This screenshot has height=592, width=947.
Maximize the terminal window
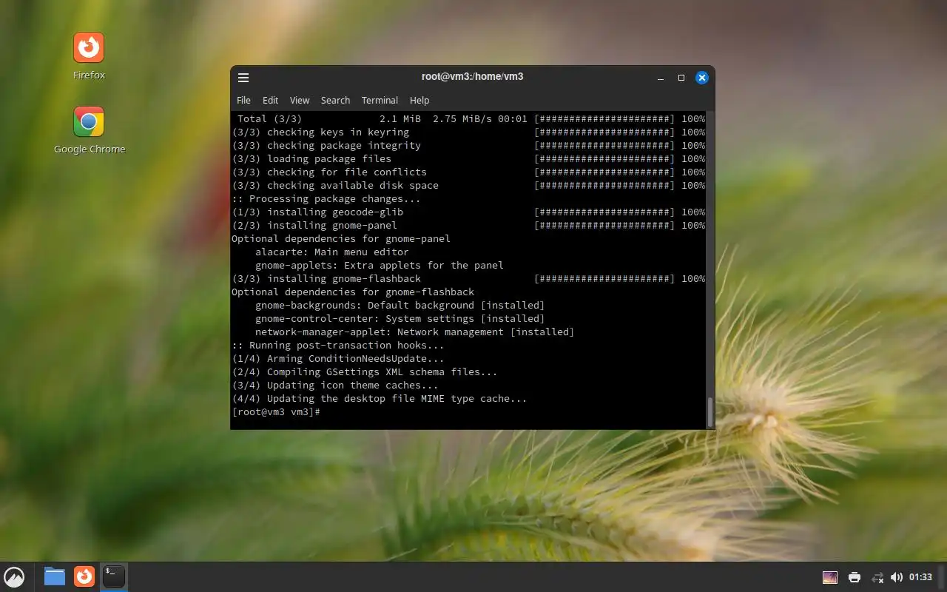(681, 77)
